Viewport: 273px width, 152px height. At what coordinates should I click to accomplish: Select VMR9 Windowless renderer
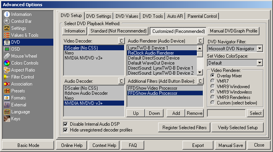(213, 92)
